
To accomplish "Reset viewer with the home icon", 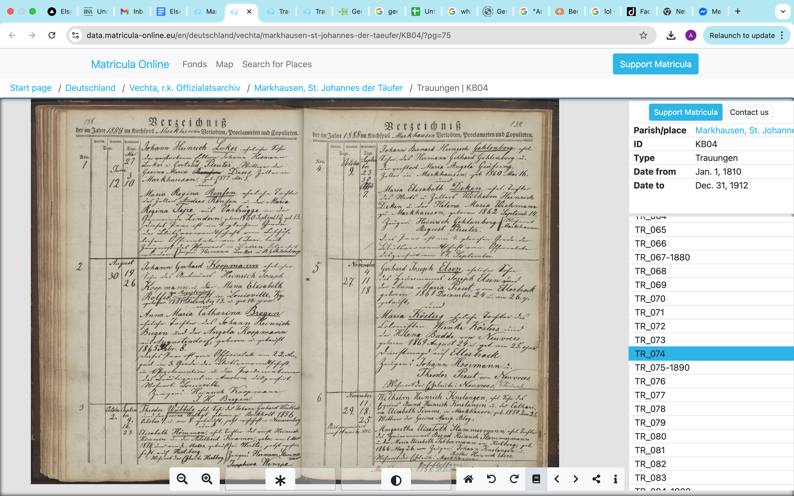I will tap(468, 479).
